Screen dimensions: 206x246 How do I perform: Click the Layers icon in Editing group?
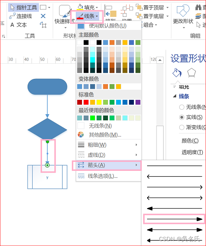pyautogui.click(x=198, y=16)
